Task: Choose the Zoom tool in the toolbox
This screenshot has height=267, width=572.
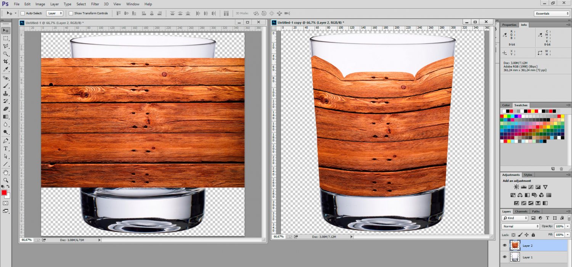Action: click(x=6, y=180)
